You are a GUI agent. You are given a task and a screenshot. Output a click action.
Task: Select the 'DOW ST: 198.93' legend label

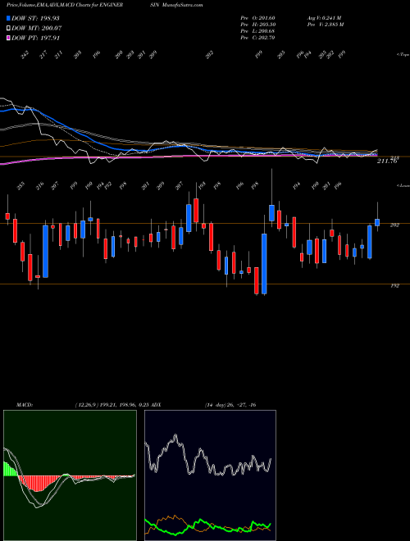coord(35,18)
